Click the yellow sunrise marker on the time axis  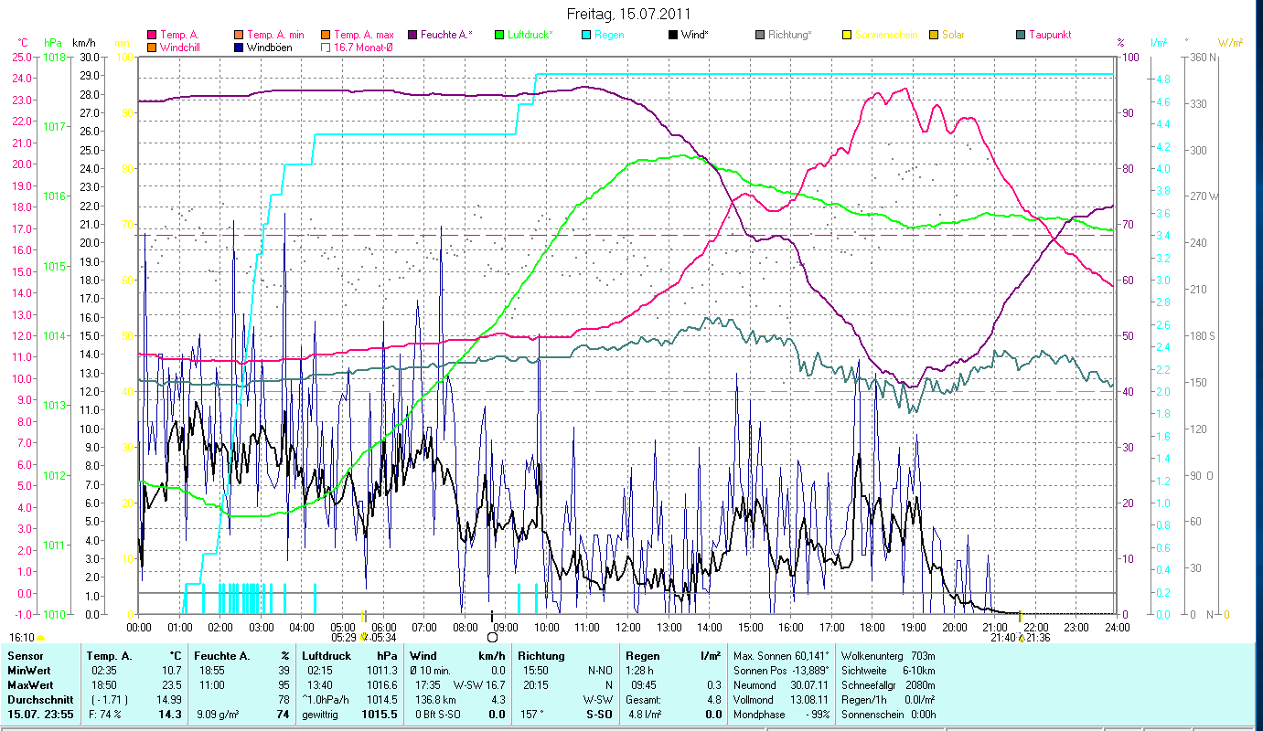(364, 617)
